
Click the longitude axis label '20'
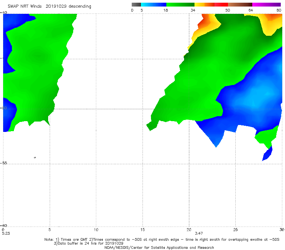pyautogui.click(x=189, y=230)
